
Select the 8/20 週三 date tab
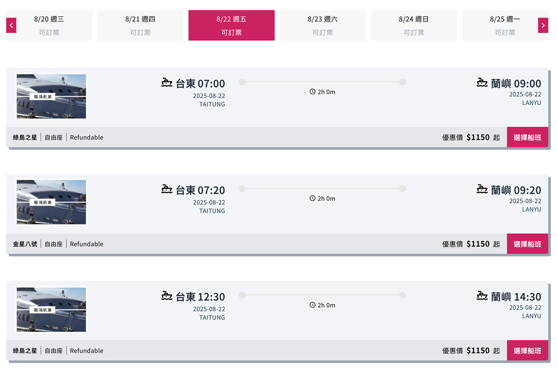(49, 26)
